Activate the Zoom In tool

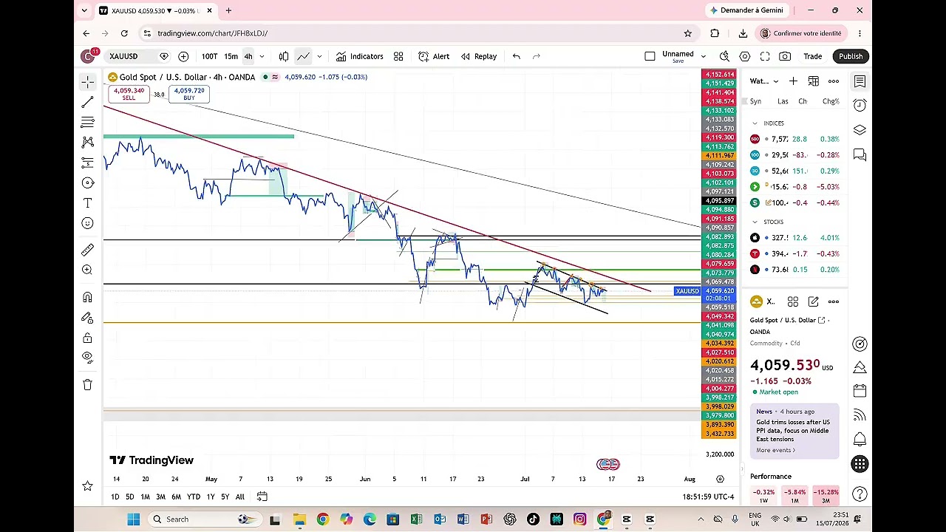click(x=87, y=270)
